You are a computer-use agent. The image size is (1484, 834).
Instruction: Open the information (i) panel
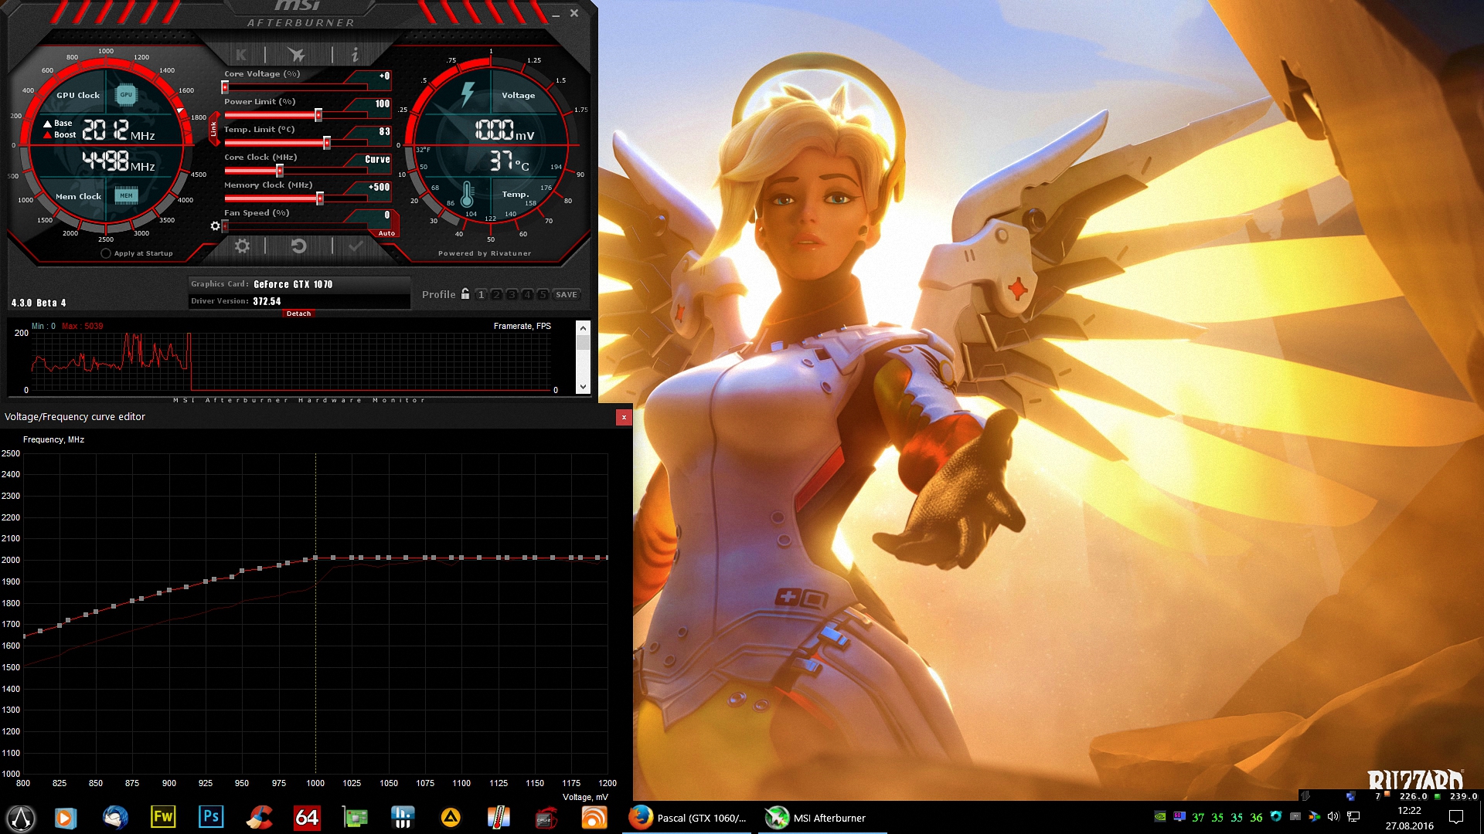[355, 55]
